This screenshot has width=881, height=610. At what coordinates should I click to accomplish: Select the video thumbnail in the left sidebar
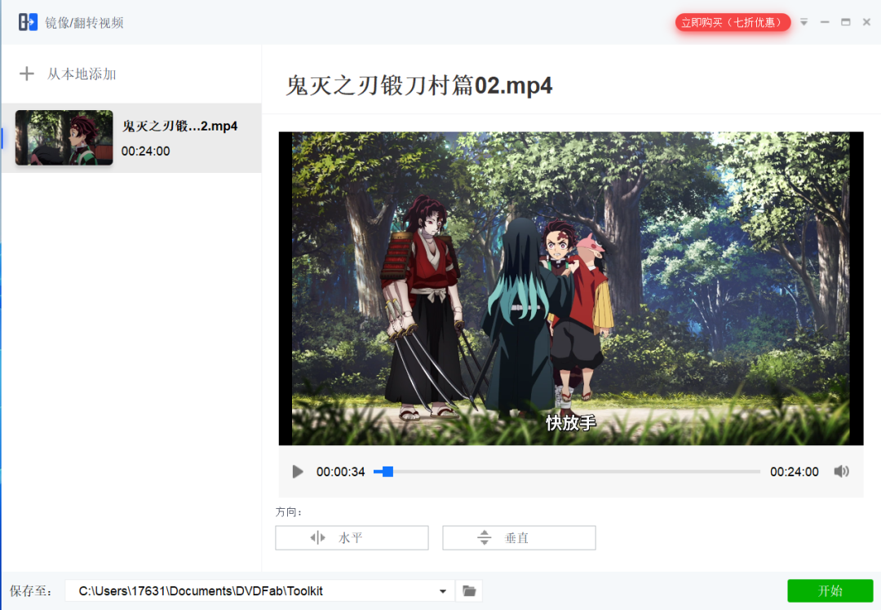pyautogui.click(x=64, y=137)
